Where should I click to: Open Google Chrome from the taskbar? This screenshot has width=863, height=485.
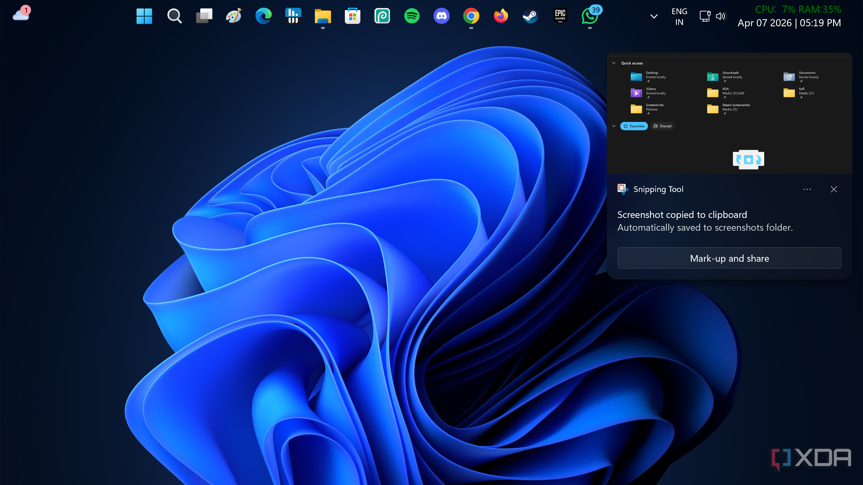click(x=471, y=16)
